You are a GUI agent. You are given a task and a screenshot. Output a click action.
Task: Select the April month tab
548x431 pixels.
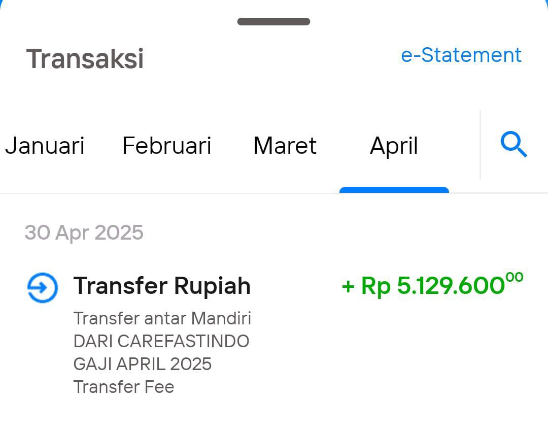coord(394,146)
